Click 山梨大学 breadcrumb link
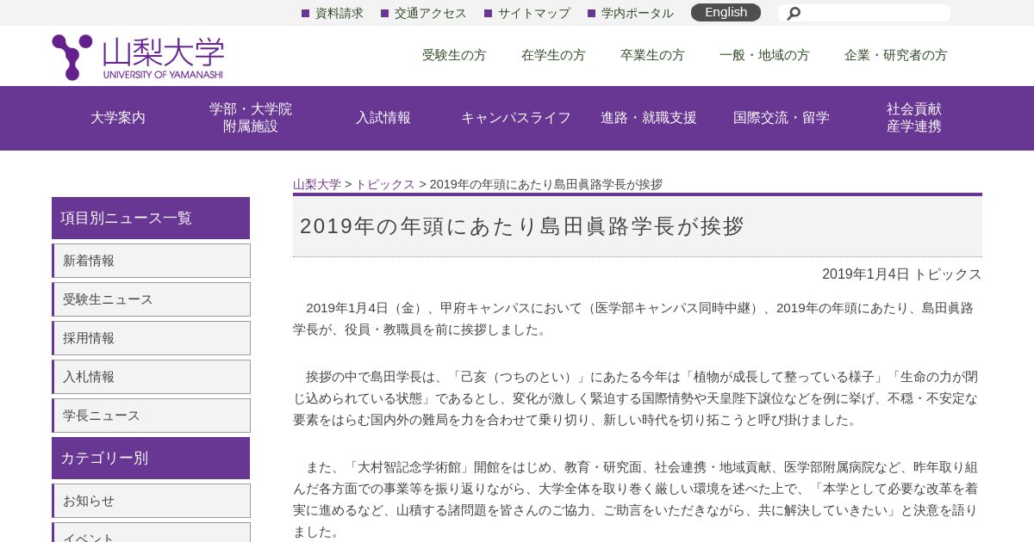 317,184
